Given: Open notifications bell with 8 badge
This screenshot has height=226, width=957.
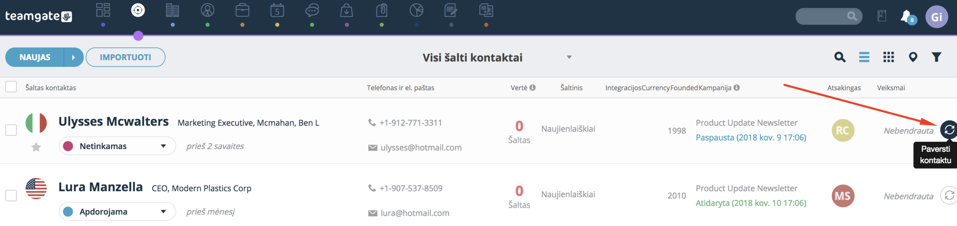Looking at the screenshot, I should 908,17.
